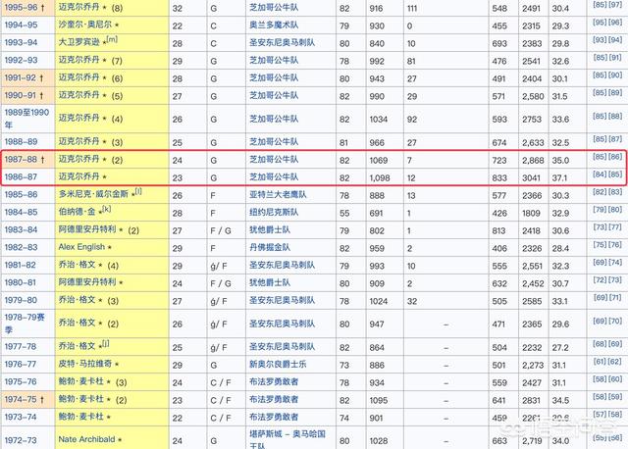
Task: Open the 1993–94 season link
Action: pyautogui.click(x=21, y=42)
